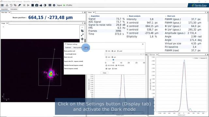The height and width of the screenshot is (117, 209).
Task: Stop acquisition with the square stop icon
Action: 33,5
